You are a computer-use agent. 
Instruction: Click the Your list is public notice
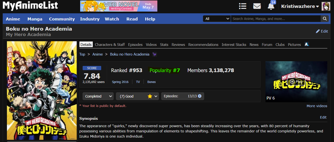click(x=103, y=106)
